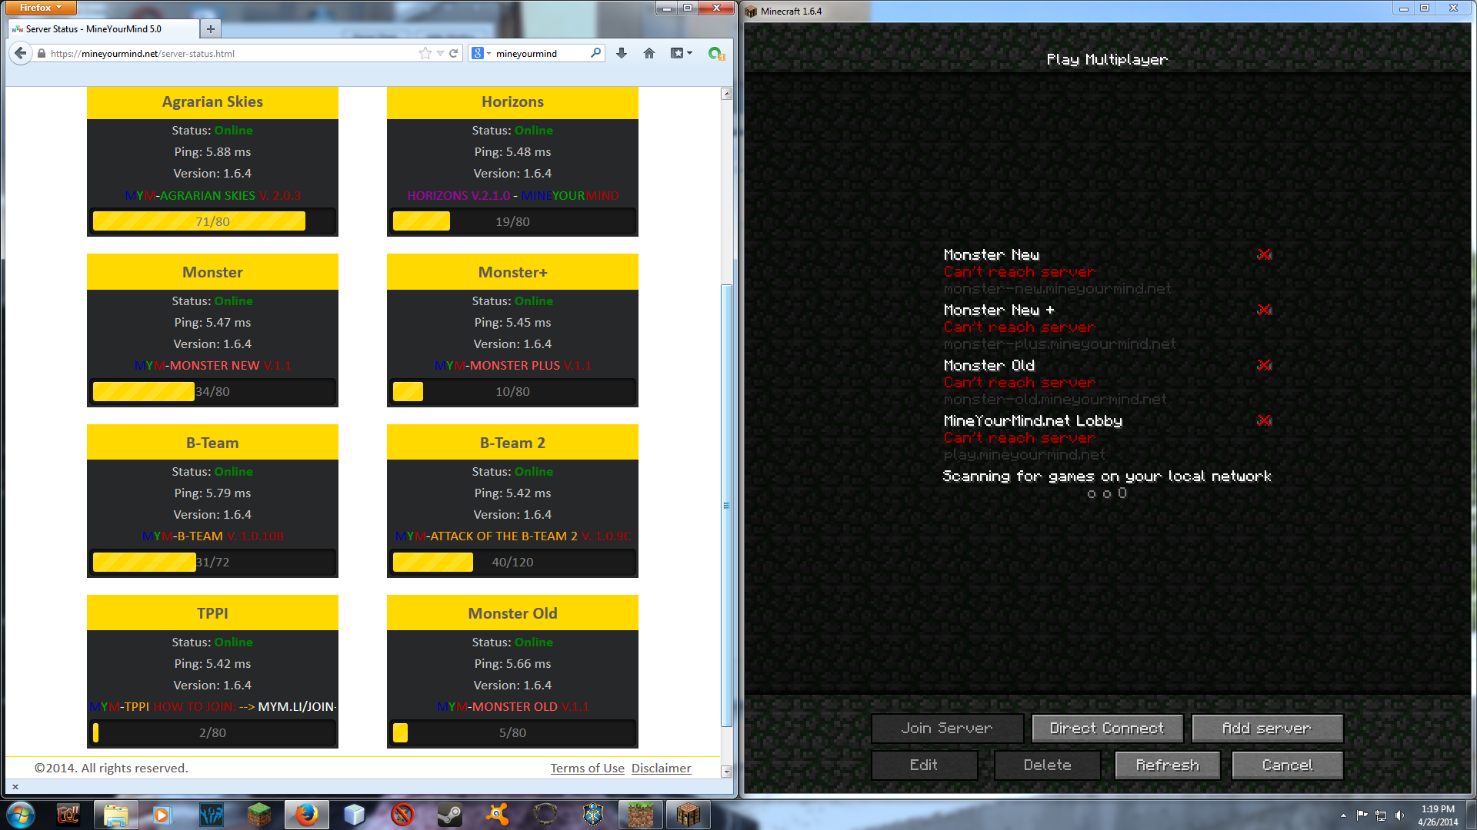
Task: Reload the server status page
Action: point(454,54)
